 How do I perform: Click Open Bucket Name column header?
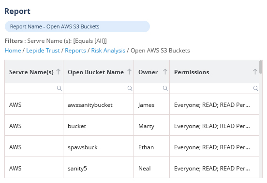(x=98, y=72)
